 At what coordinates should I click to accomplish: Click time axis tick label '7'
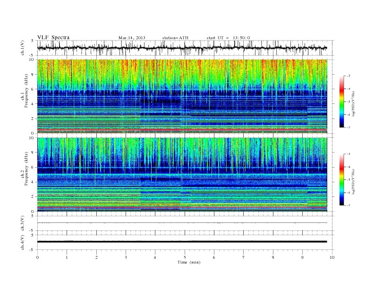click(x=244, y=257)
